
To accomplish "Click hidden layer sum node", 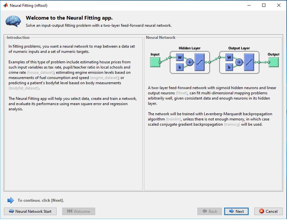I will tap(190, 62).
